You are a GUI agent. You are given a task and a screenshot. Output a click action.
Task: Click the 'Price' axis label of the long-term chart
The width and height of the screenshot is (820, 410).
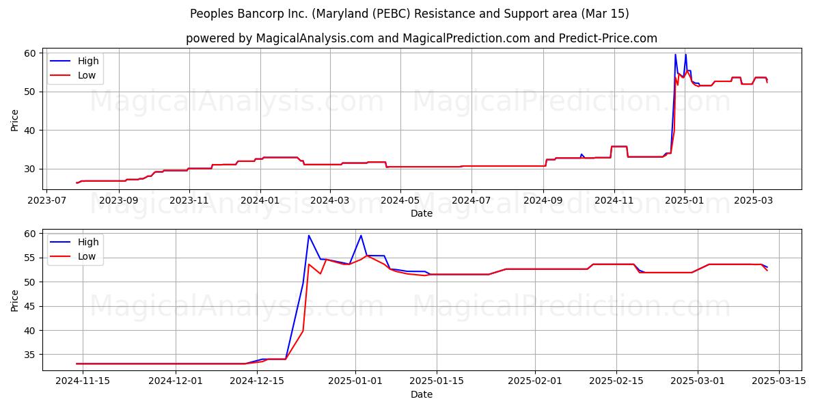coord(15,118)
